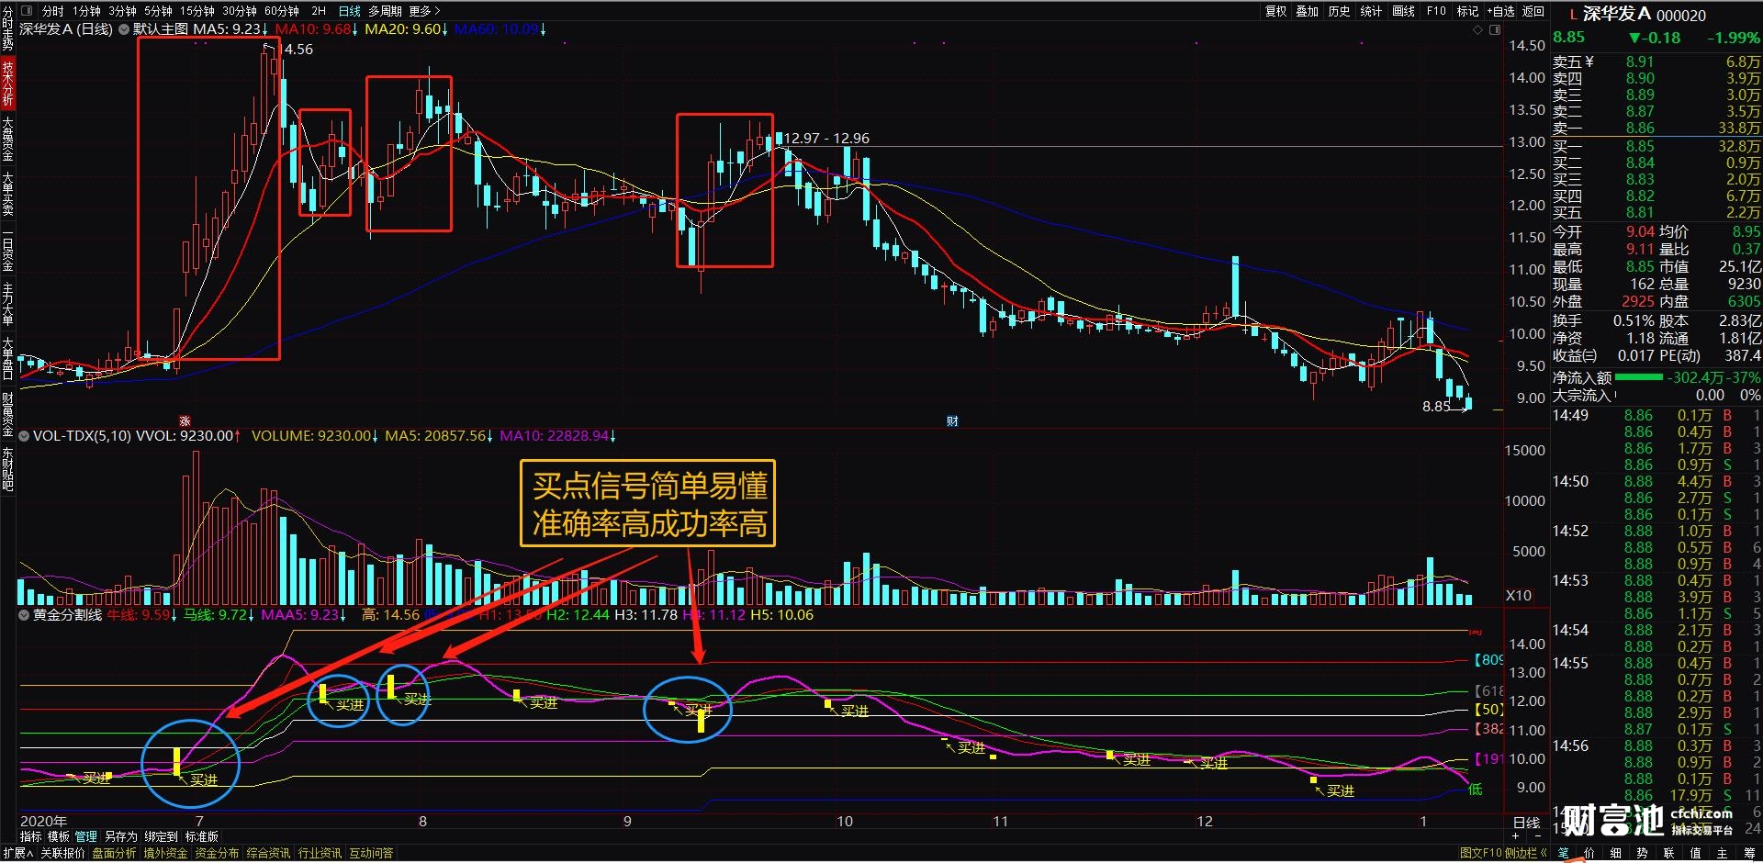
Task: Select the 值 tab in right panel
Action: [x=1695, y=853]
